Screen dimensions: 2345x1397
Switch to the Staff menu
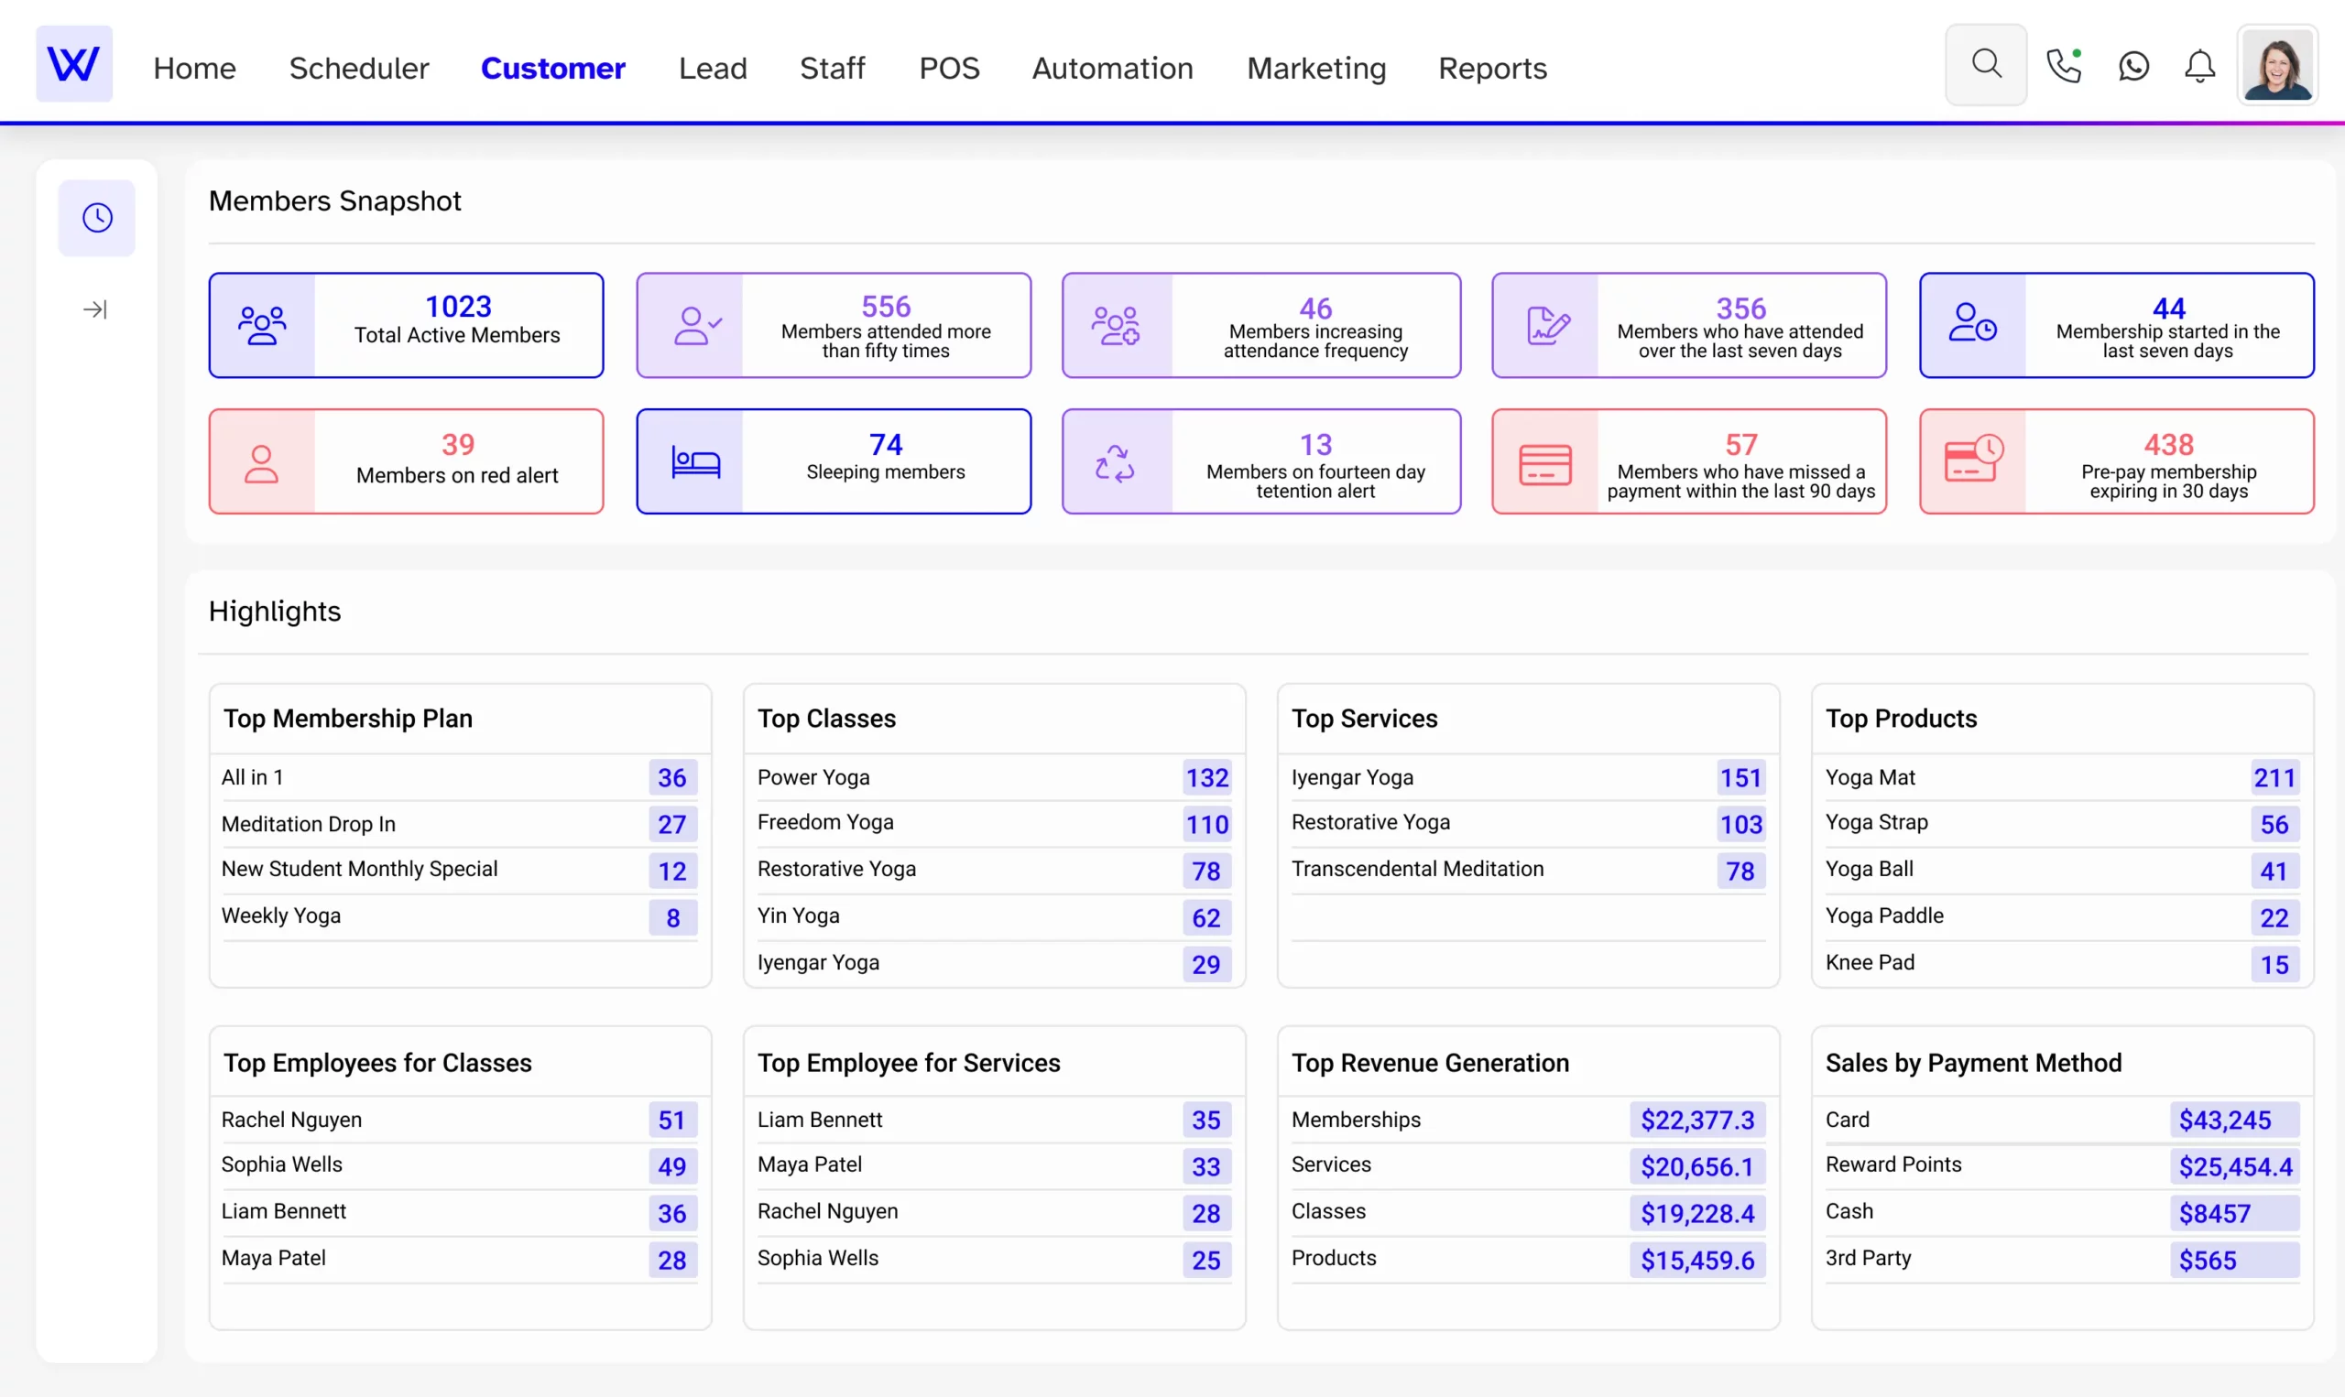833,68
